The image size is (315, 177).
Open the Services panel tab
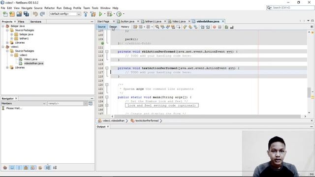(x=35, y=22)
